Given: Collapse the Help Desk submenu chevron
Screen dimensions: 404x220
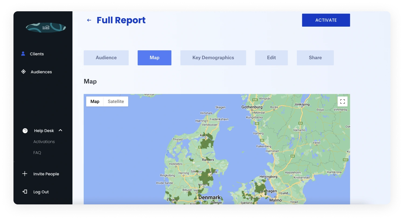Looking at the screenshot, I should tap(61, 130).
